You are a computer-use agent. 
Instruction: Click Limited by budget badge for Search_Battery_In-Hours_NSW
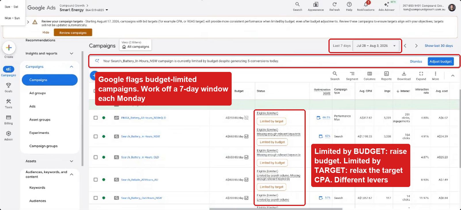(272, 142)
